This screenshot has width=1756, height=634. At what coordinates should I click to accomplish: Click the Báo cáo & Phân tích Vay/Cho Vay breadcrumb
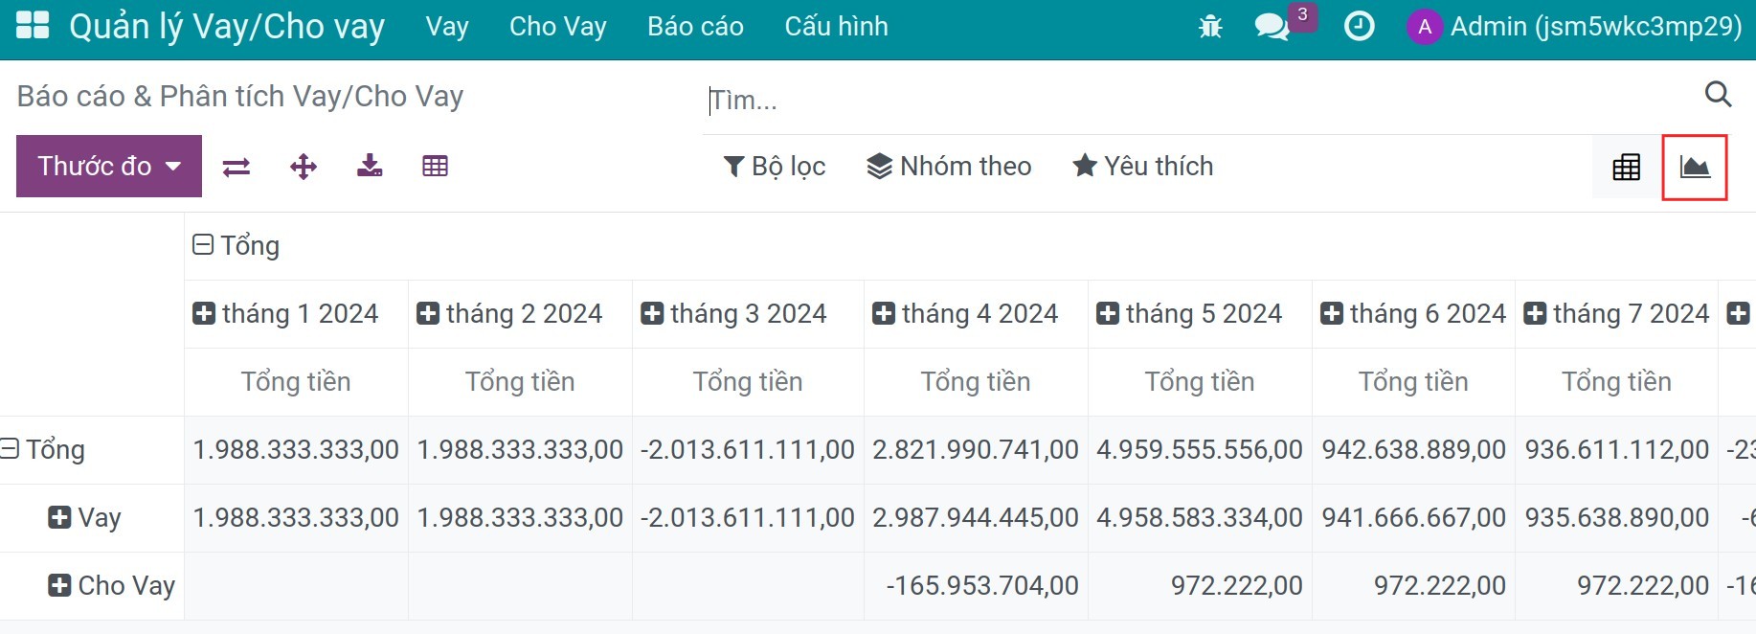[x=240, y=96]
